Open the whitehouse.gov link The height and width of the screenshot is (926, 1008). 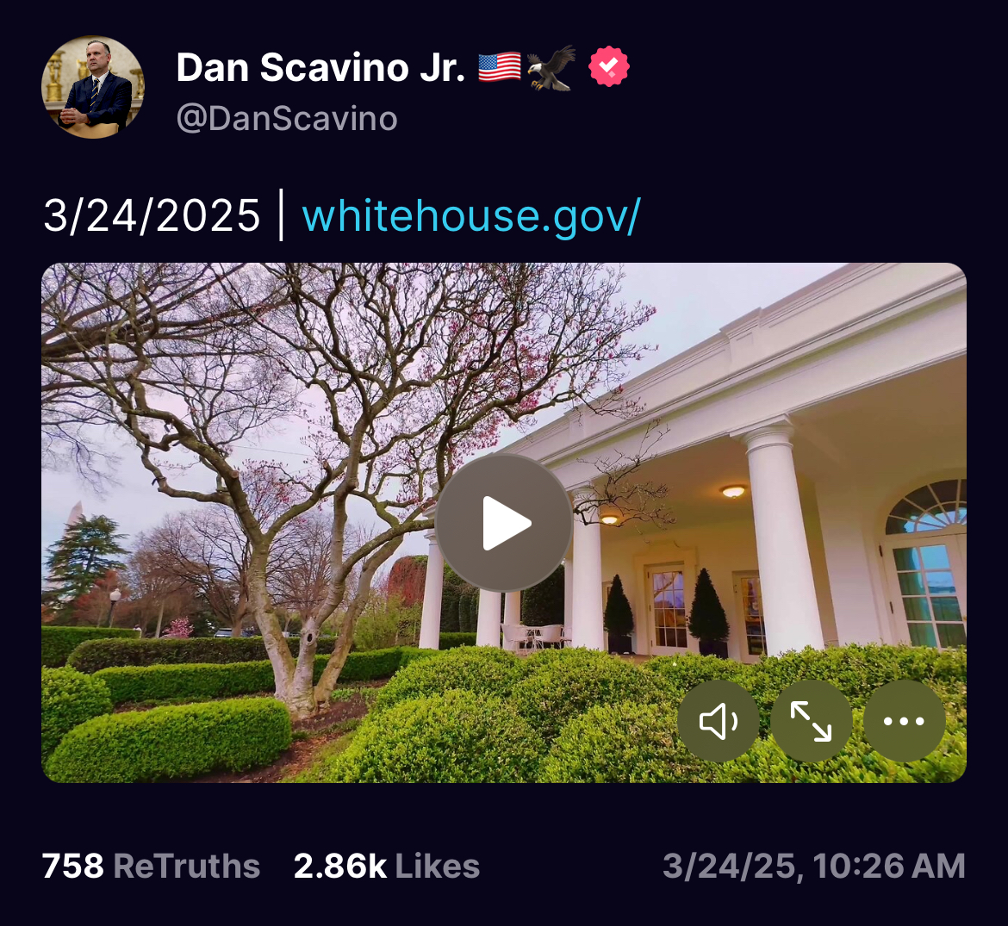(471, 215)
